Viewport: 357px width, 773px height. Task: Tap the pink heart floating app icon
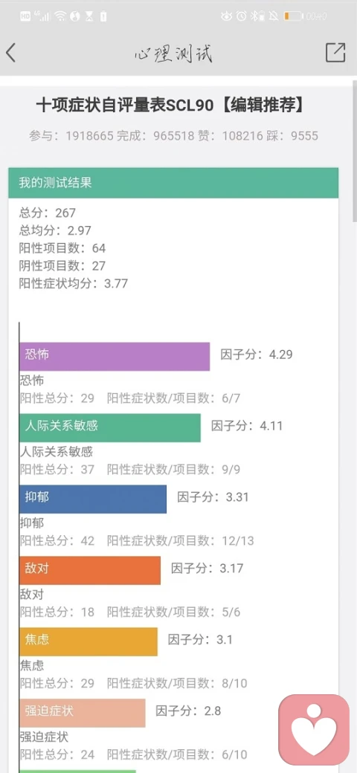314,730
